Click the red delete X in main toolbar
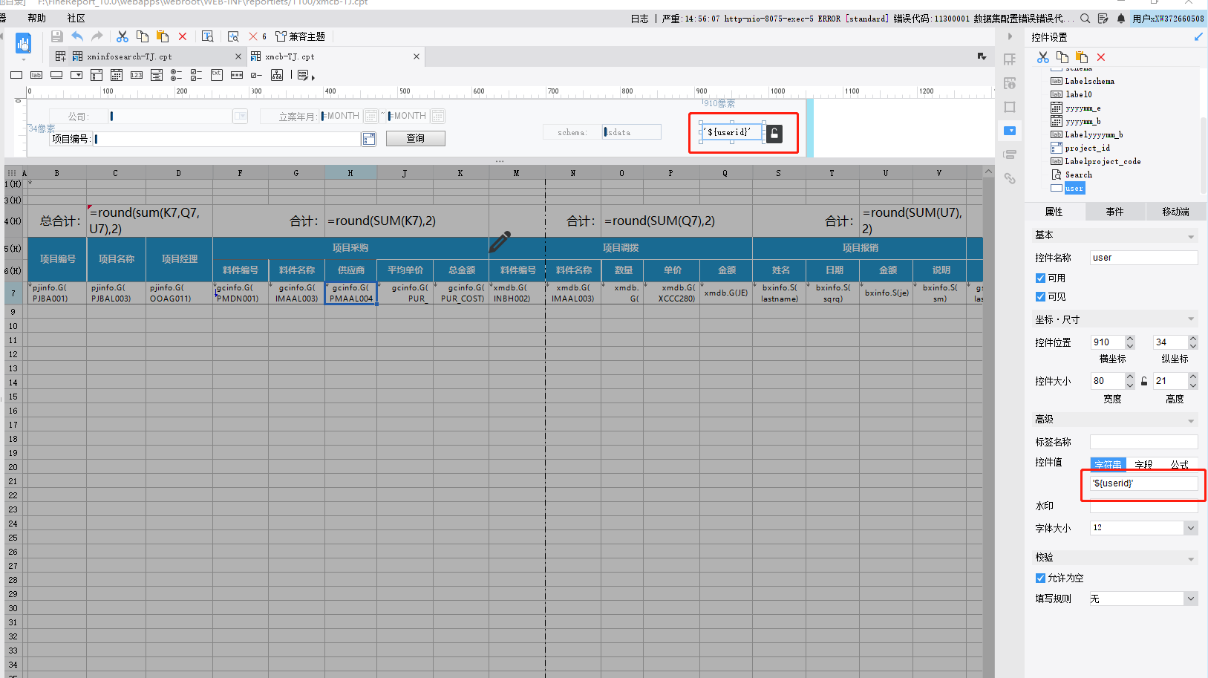Screen dimensions: 1208x678 click(x=183, y=36)
